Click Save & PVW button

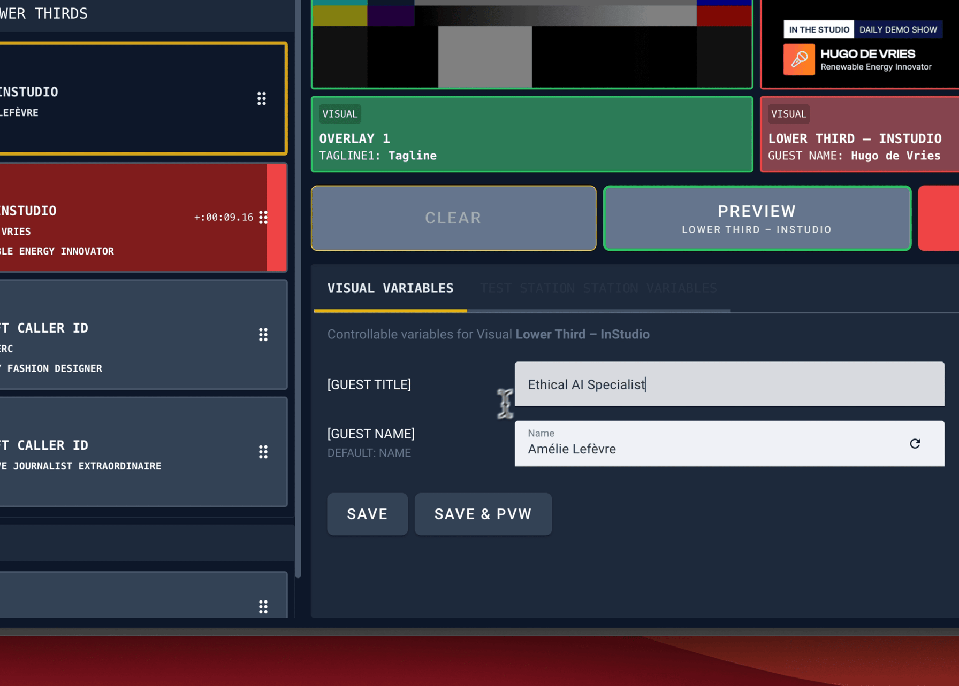(x=483, y=514)
